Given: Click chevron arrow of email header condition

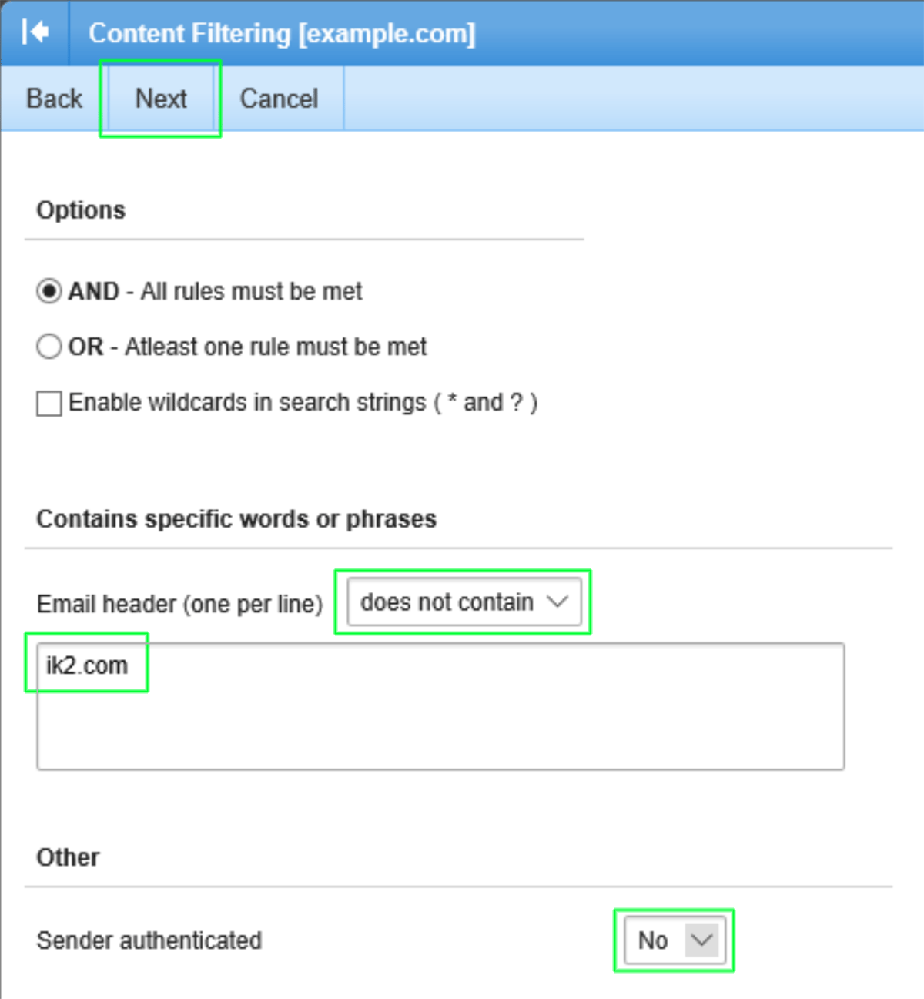Looking at the screenshot, I should tap(557, 602).
